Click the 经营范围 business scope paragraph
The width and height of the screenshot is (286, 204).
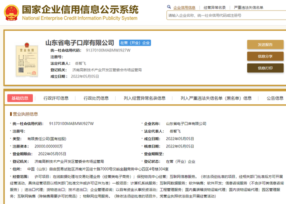click(x=147, y=186)
